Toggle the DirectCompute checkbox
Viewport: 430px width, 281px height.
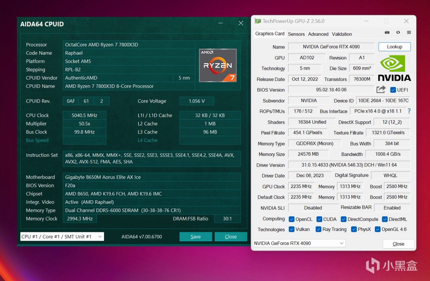(x=343, y=219)
